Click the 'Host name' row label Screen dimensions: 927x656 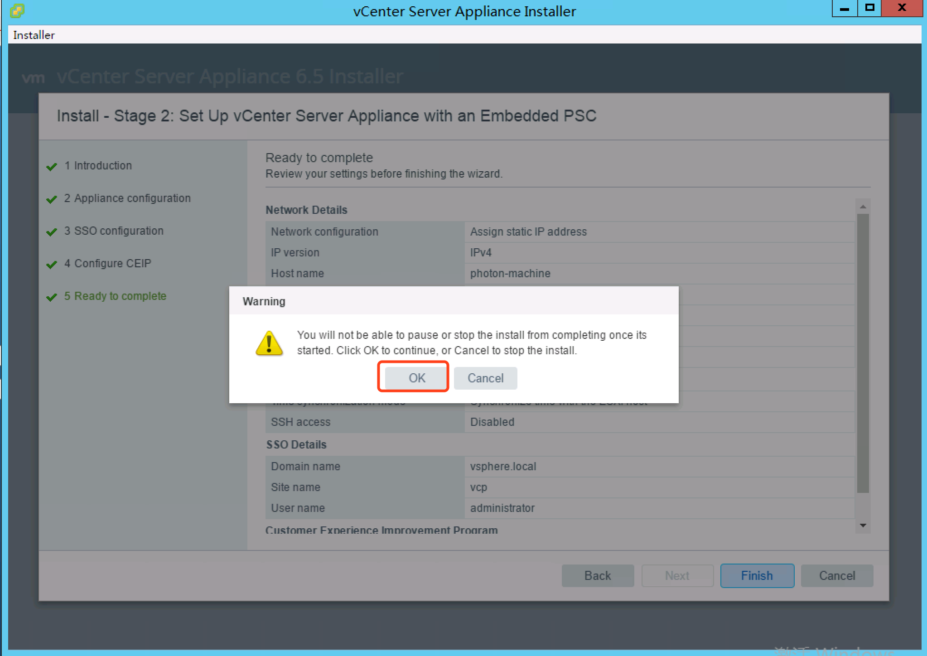tap(297, 273)
